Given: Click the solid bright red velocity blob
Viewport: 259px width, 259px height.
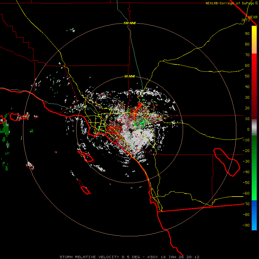Looking at the screenshot, I should pos(140,104).
